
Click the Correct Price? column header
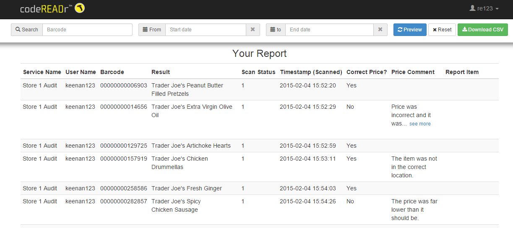click(367, 72)
